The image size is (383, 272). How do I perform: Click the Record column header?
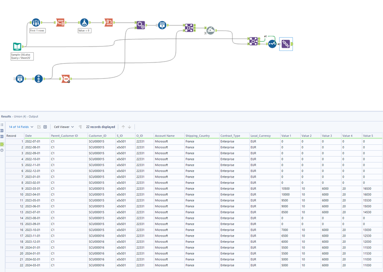pos(15,136)
